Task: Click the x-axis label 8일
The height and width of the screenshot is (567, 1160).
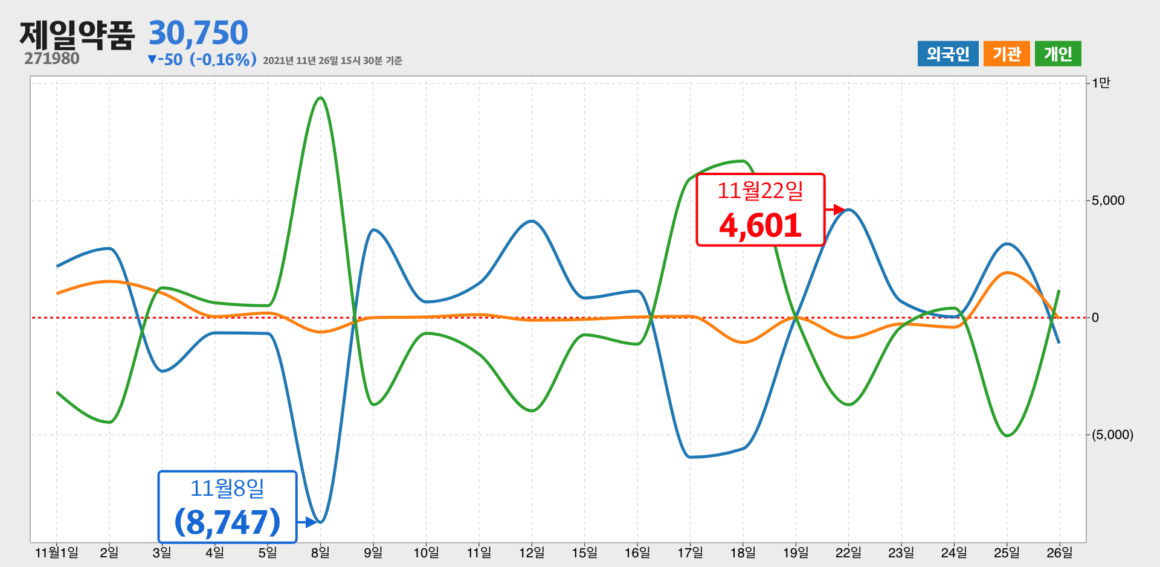Action: 320,553
